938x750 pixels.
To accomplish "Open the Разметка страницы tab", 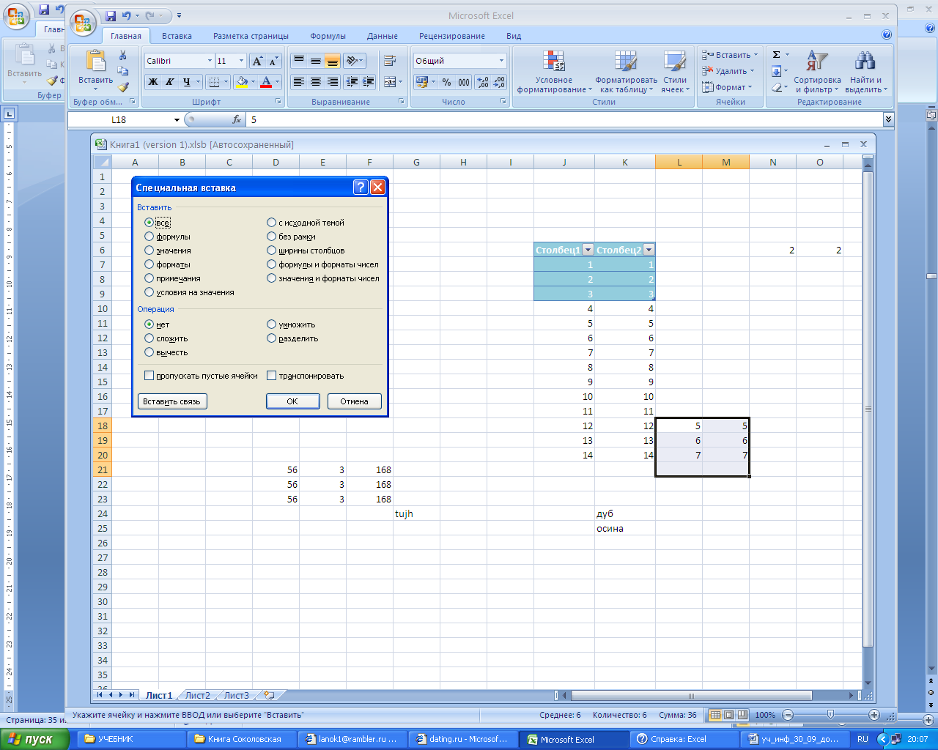I will (251, 36).
